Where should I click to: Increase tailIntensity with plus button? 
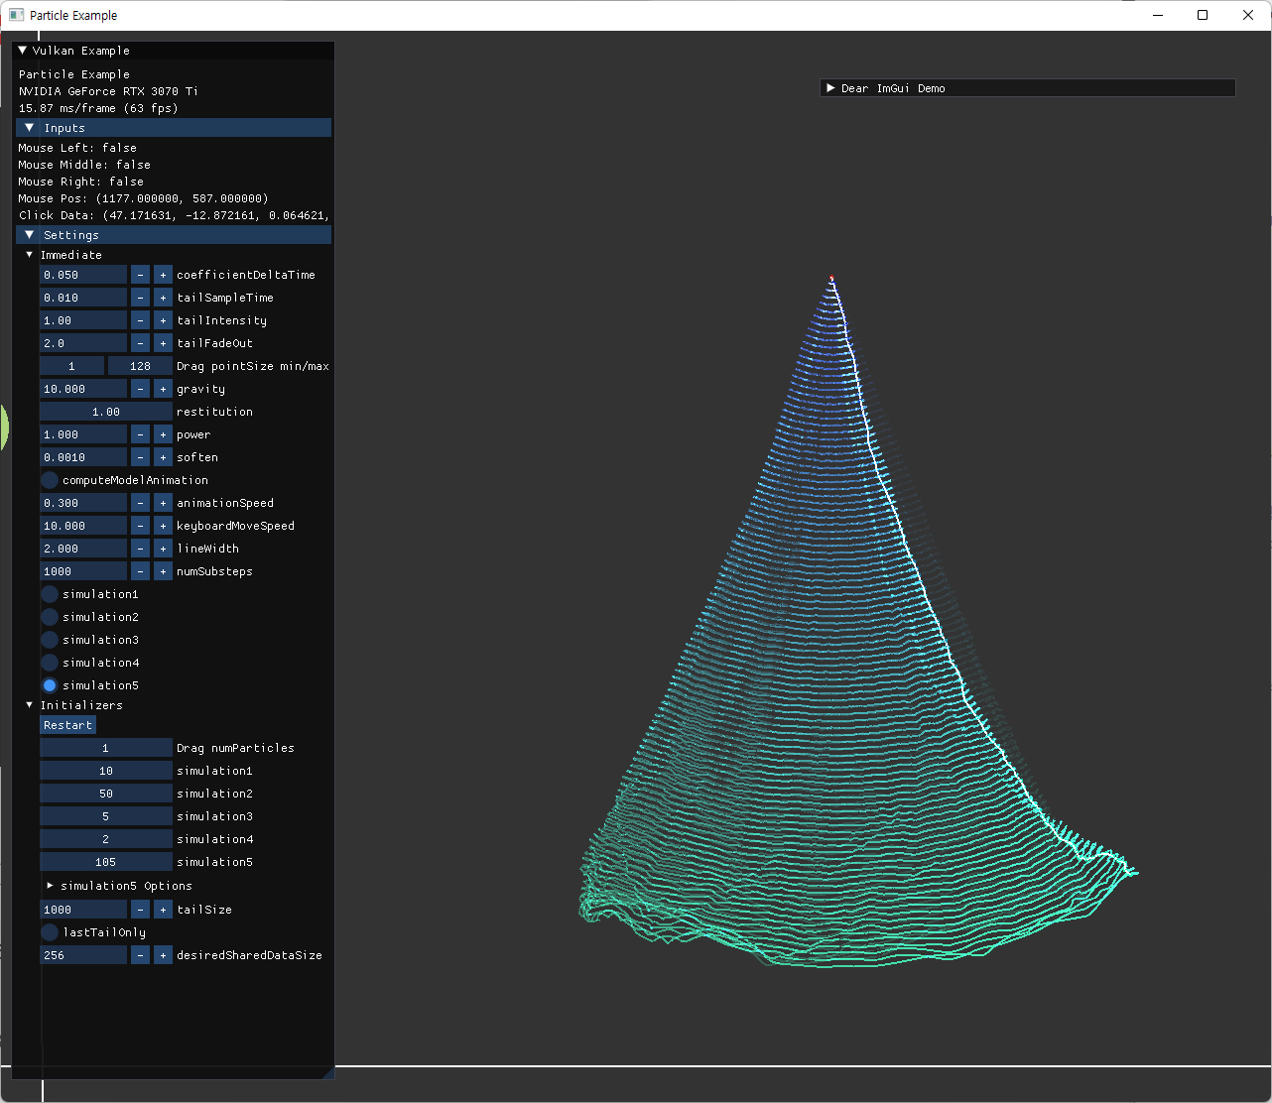point(163,320)
